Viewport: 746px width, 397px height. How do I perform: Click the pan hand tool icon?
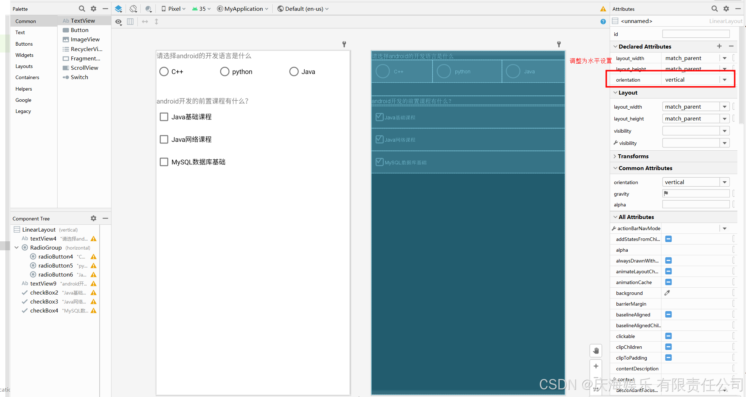(x=596, y=351)
